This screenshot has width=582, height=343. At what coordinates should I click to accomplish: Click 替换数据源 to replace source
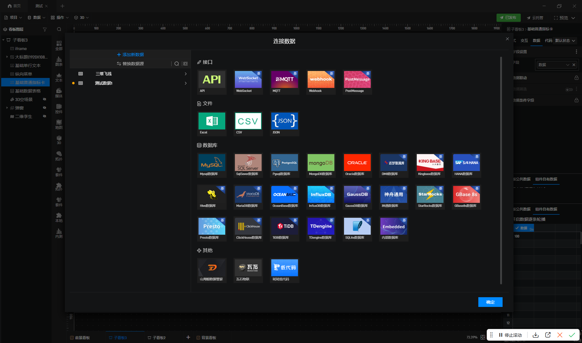(130, 64)
